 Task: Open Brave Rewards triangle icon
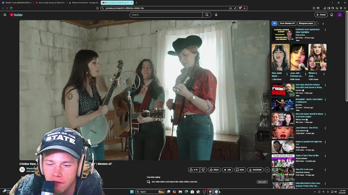tap(244, 8)
